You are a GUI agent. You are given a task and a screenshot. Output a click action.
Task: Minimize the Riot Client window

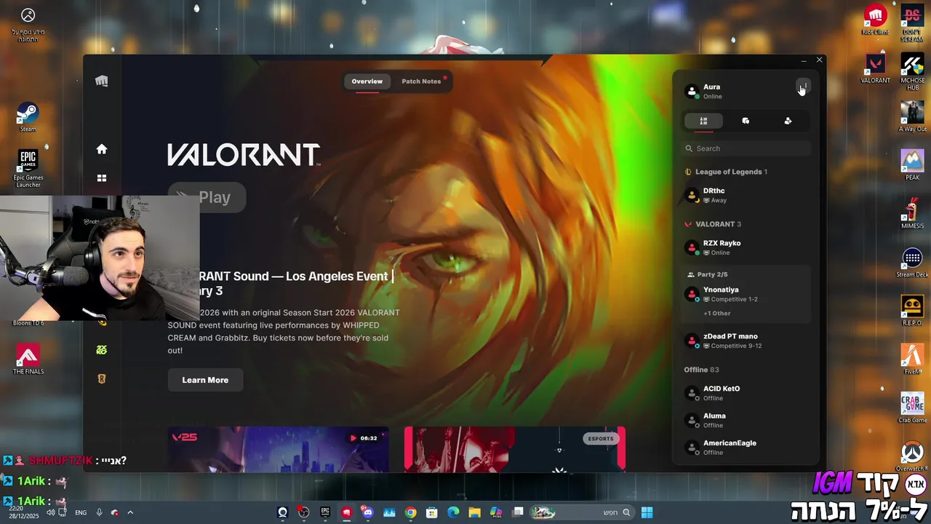(804, 60)
